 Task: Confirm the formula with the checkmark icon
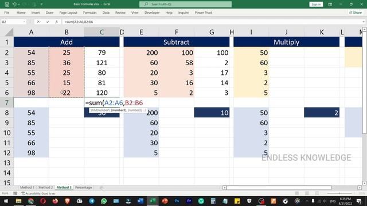click(x=48, y=22)
